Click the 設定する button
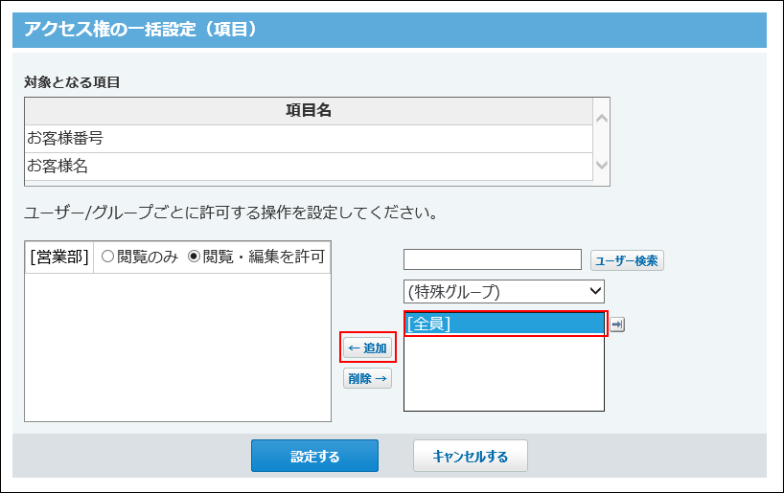 (314, 456)
